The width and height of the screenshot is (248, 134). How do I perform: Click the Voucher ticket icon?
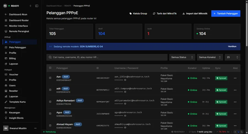(6, 74)
